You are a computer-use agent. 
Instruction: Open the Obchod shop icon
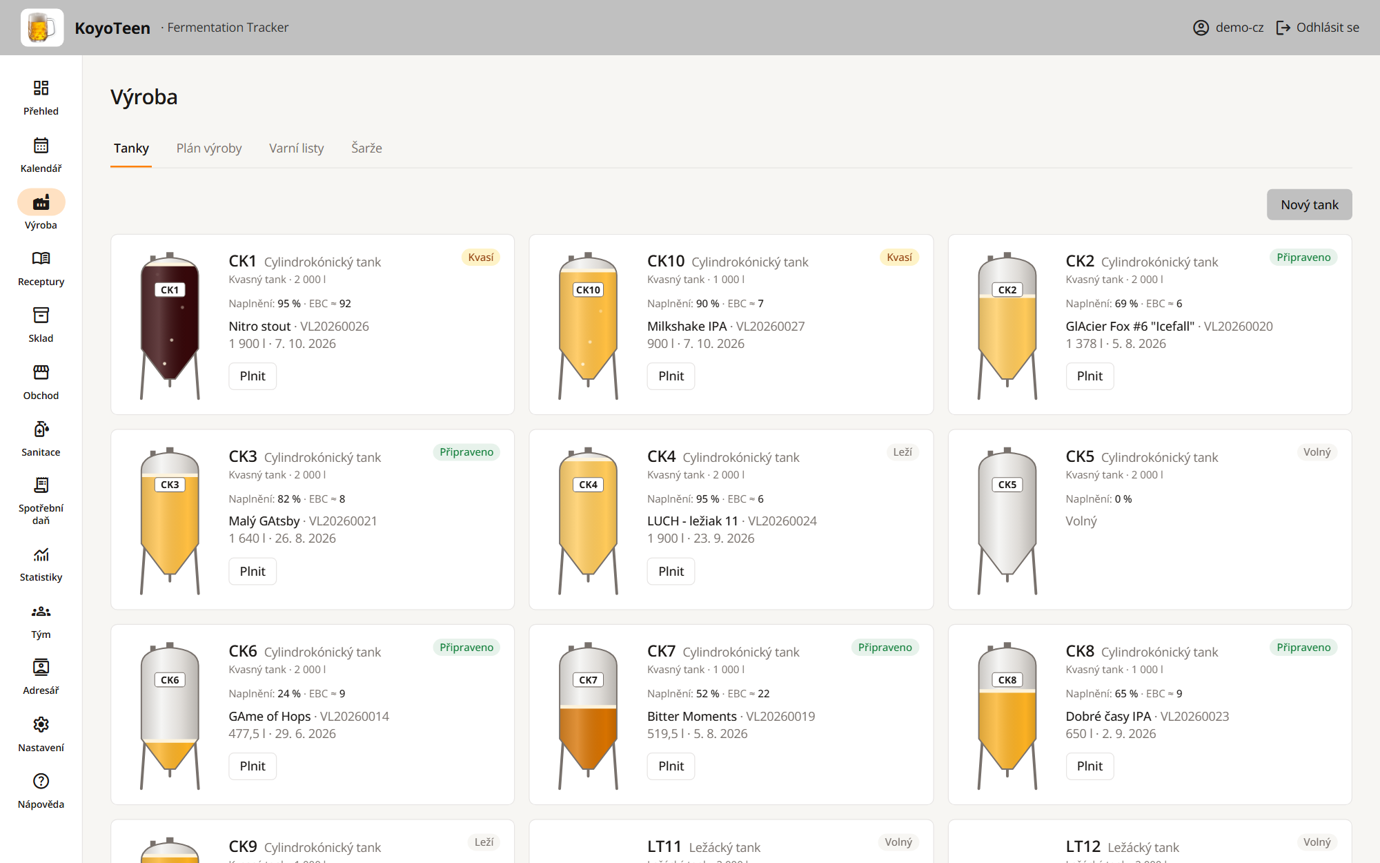41,372
